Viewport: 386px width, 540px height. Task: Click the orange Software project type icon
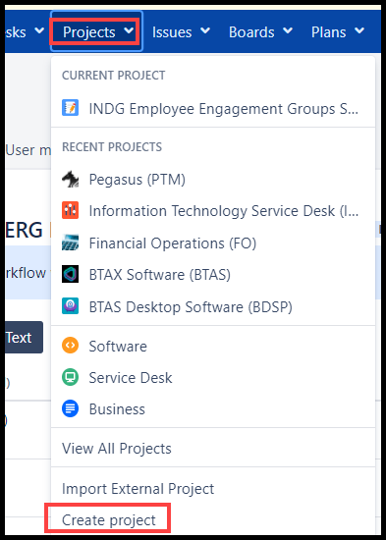[x=70, y=346]
